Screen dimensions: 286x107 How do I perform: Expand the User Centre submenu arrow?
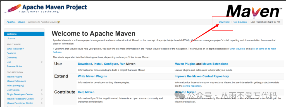pyautogui.click(x=42, y=90)
